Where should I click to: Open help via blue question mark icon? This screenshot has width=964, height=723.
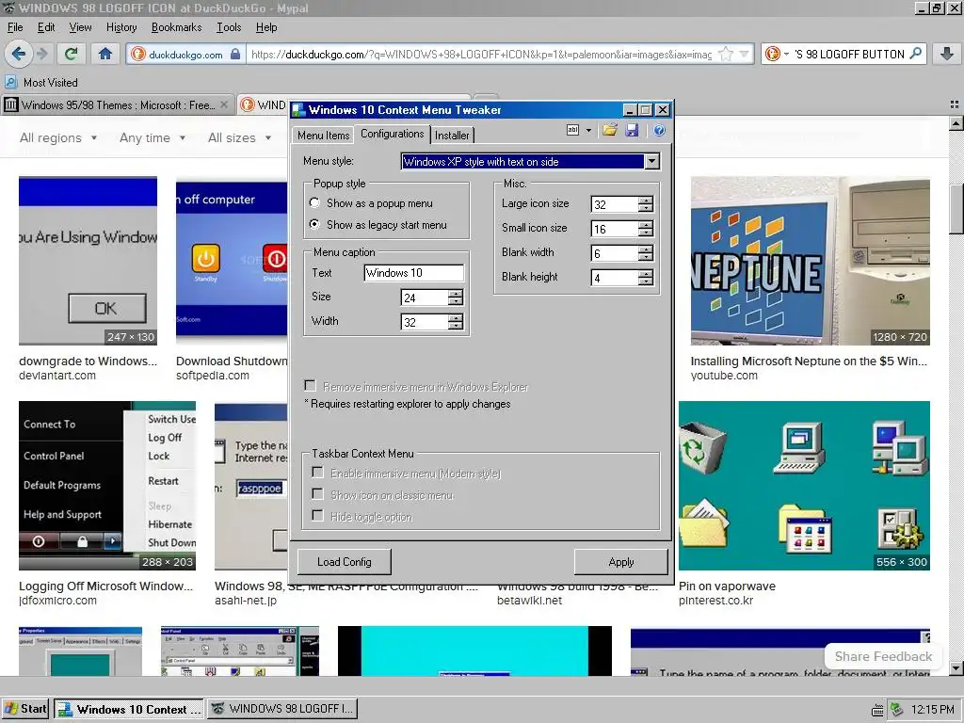[659, 130]
